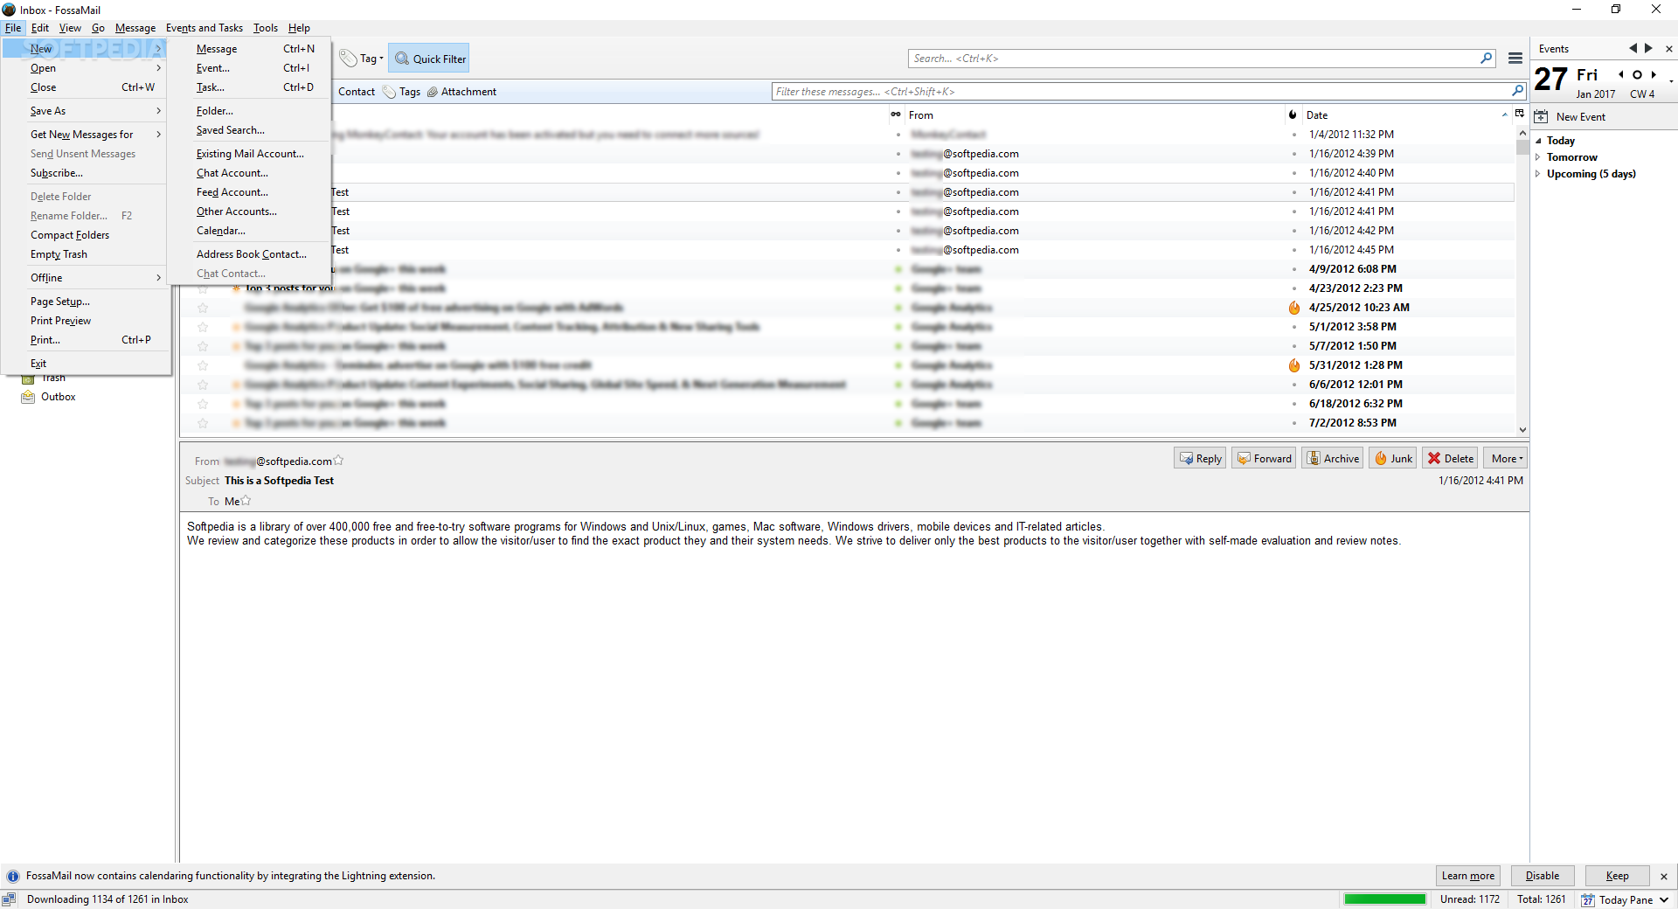Toggle the Attachment quick filter

[461, 92]
